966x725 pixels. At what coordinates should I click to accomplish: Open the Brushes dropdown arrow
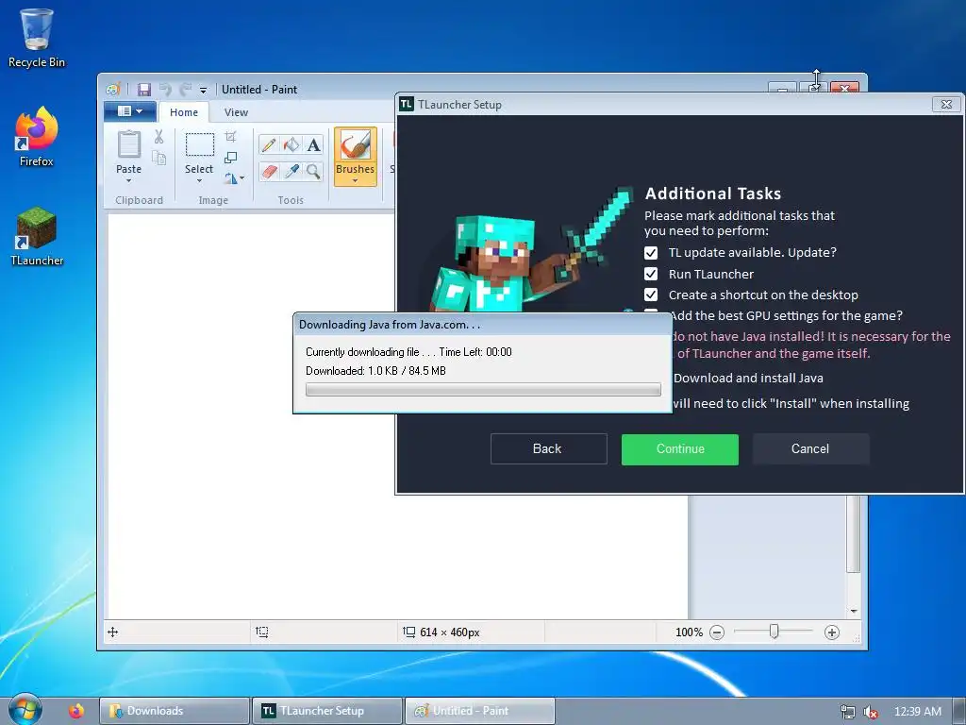(x=356, y=180)
